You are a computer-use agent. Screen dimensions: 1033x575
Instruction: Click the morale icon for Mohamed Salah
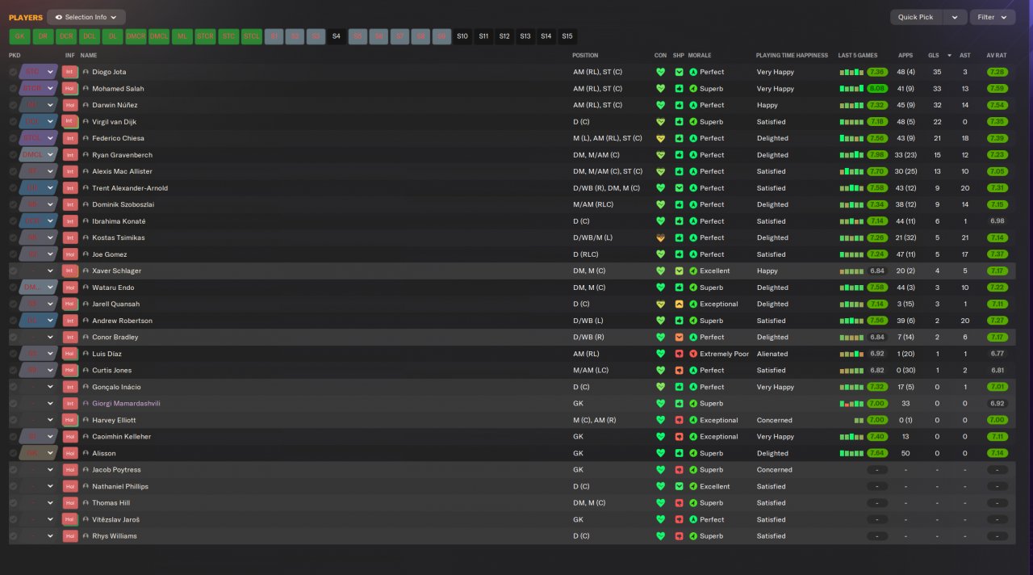693,89
